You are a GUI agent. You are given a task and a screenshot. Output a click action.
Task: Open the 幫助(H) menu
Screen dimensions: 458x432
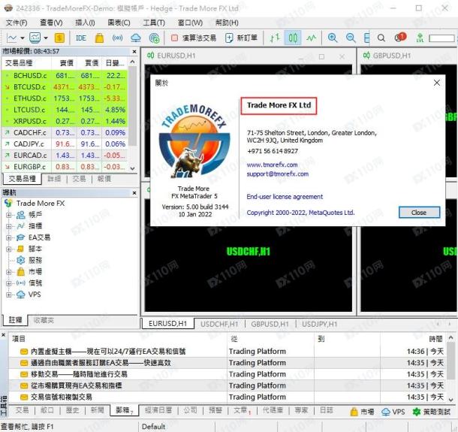coord(227,23)
